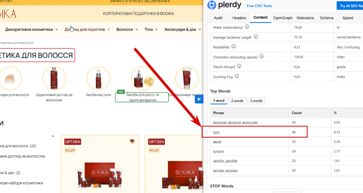Click info icon next to Water (redundancy)
363x193 pixels.
247,27
